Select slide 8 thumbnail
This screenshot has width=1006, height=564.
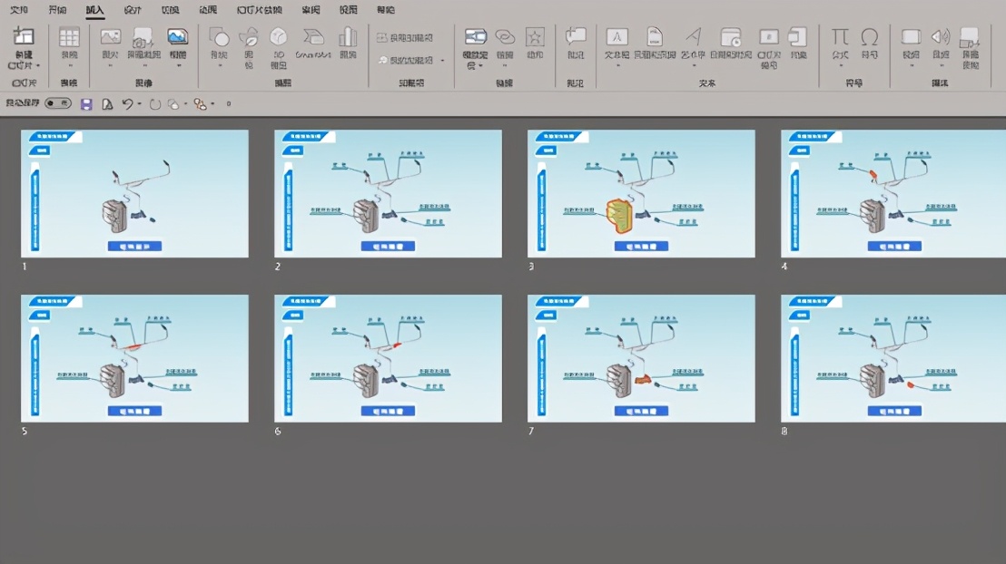coord(893,358)
